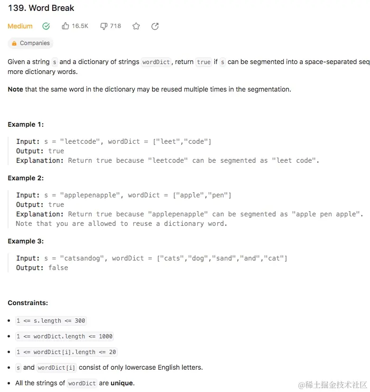The width and height of the screenshot is (370, 392).
Task: Click the 16.5K like count
Action: point(80,26)
